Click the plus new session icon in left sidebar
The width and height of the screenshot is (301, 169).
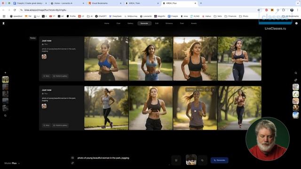click(5, 73)
